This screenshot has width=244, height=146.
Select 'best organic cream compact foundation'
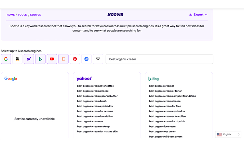(172, 96)
